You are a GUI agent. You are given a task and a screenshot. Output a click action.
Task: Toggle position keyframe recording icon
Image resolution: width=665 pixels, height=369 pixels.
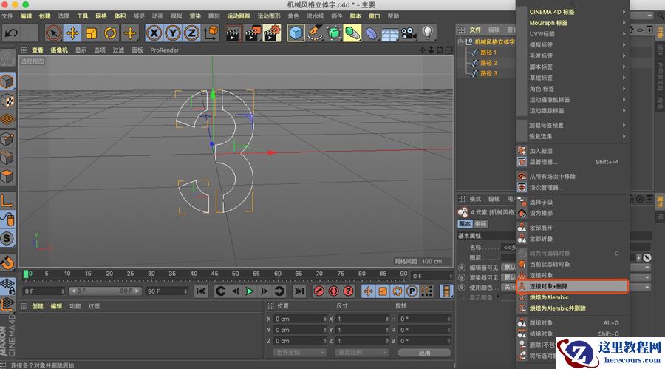tap(368, 291)
